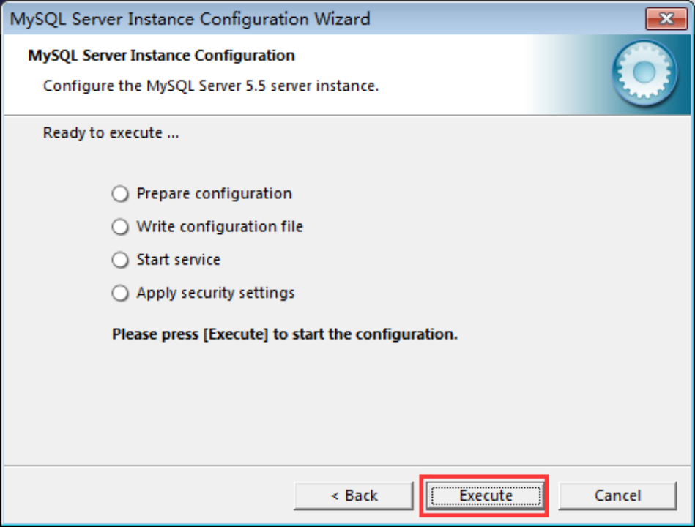Click the press Execute instruction text
Viewport: 695px width, 527px height.
click(x=283, y=333)
